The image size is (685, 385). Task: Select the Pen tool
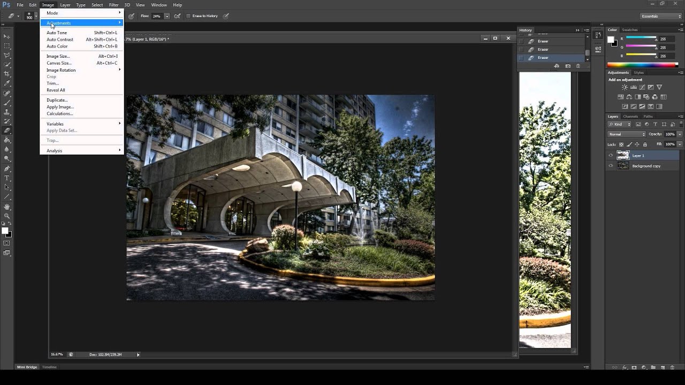[7, 169]
